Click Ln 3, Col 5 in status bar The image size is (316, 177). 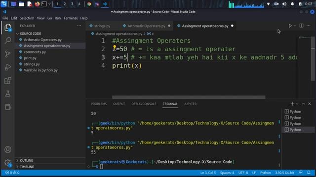click(208, 173)
